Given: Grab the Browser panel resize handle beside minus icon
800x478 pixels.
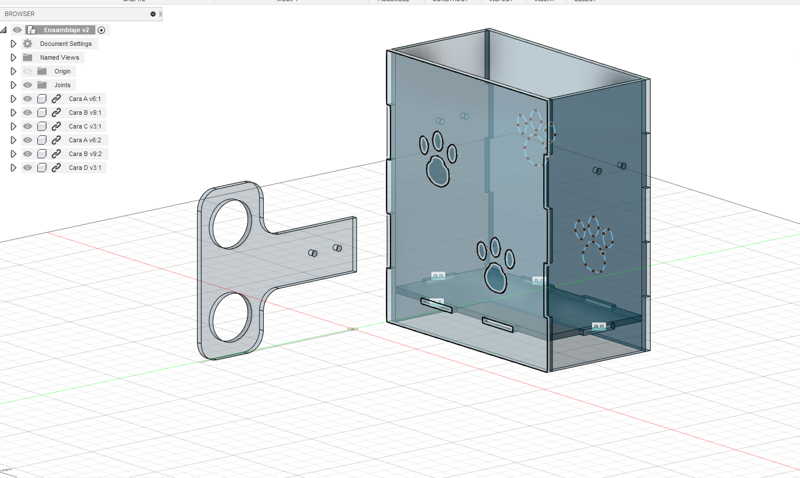Looking at the screenshot, I should 160,14.
